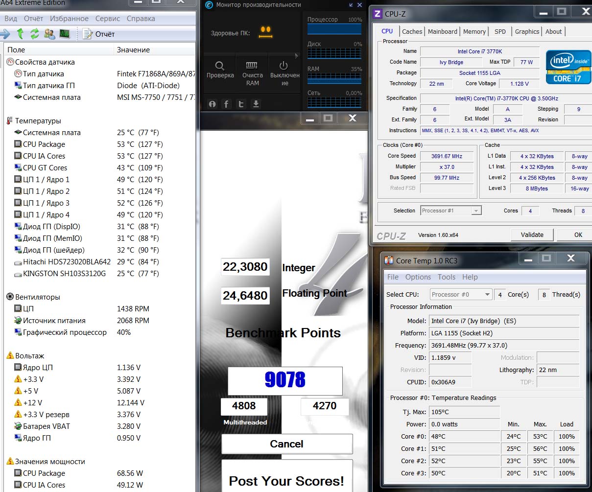Open the Options menu in Core Temp
This screenshot has height=492, width=592.
tap(418, 277)
